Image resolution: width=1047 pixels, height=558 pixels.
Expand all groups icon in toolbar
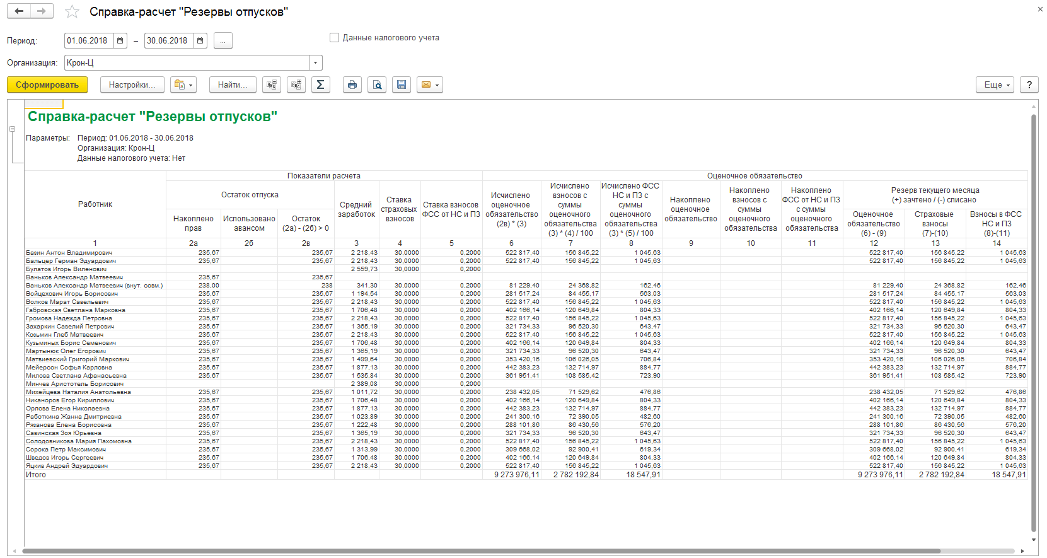point(296,84)
